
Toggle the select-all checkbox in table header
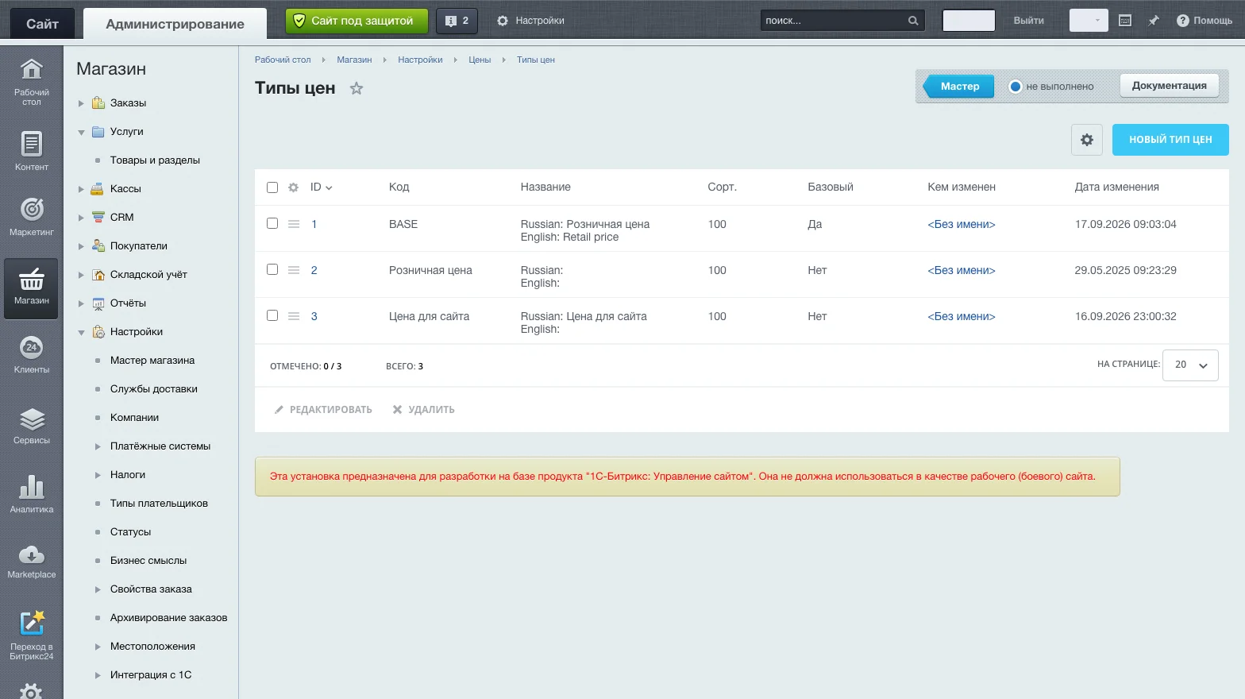click(272, 187)
